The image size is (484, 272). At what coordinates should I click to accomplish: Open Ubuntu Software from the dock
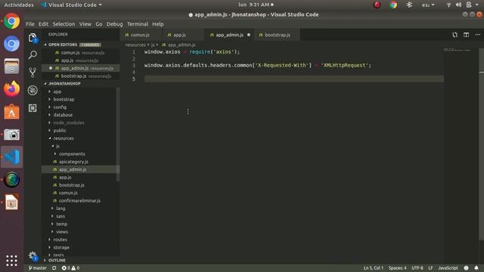coord(12,112)
